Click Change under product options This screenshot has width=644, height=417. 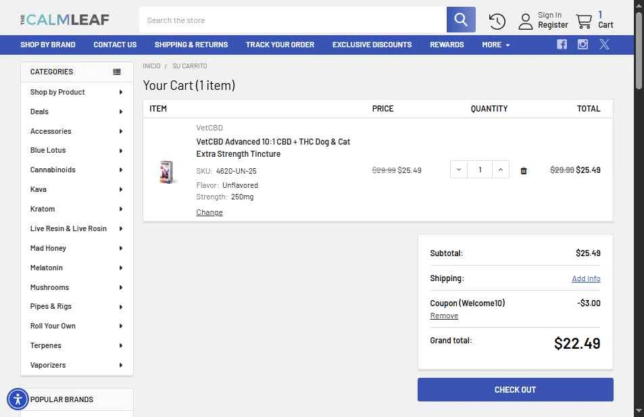point(209,212)
